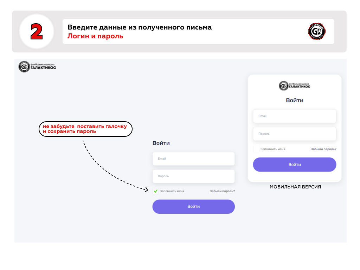Click the red number 2 step circle
The image size is (360, 270).
[37, 31]
